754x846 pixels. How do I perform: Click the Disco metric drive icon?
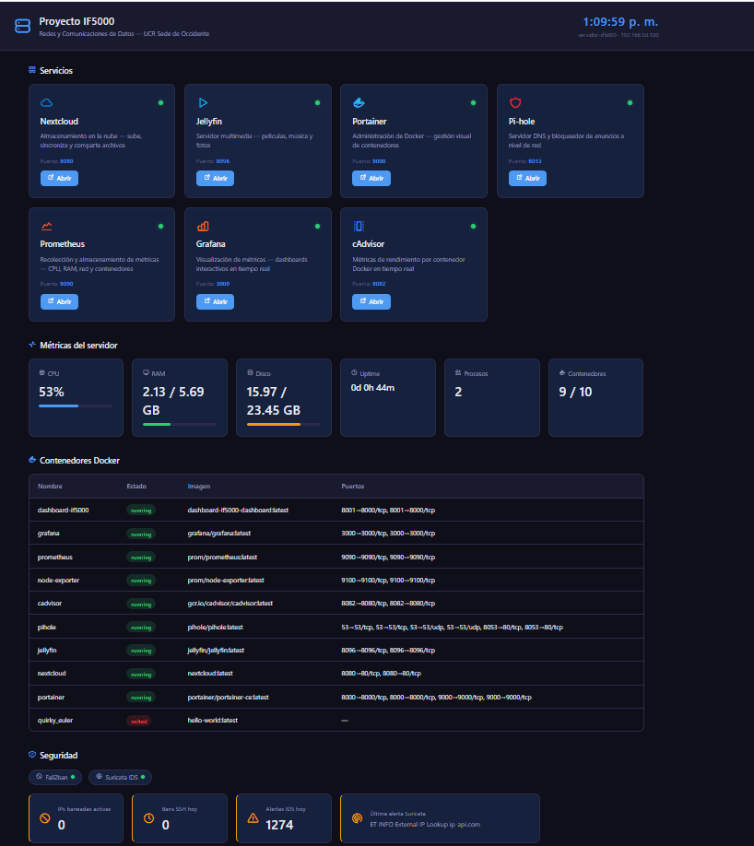250,373
